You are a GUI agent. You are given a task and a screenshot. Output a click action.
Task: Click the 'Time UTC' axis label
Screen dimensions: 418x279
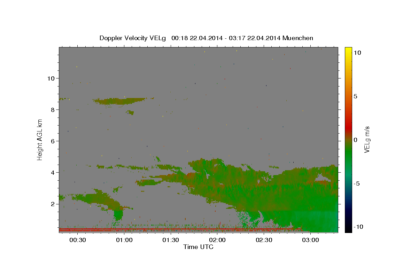pos(198,247)
